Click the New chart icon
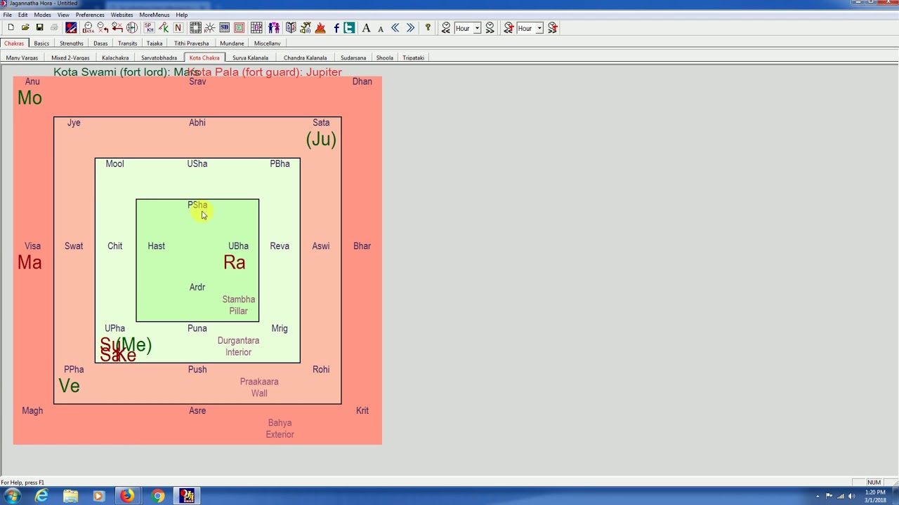The height and width of the screenshot is (505, 899). pyautogui.click(x=11, y=28)
